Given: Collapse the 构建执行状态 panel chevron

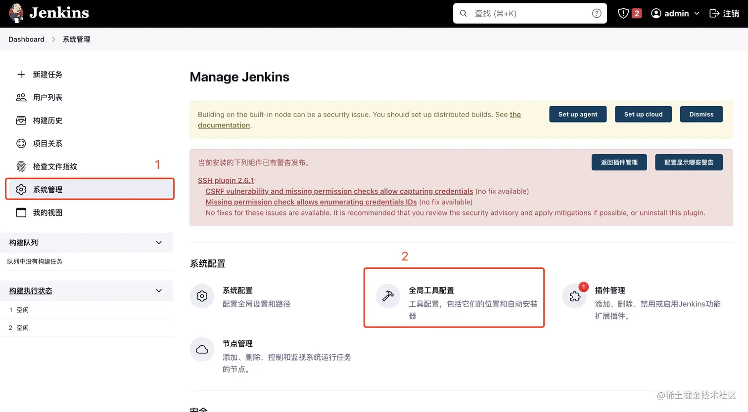Looking at the screenshot, I should pyautogui.click(x=159, y=290).
